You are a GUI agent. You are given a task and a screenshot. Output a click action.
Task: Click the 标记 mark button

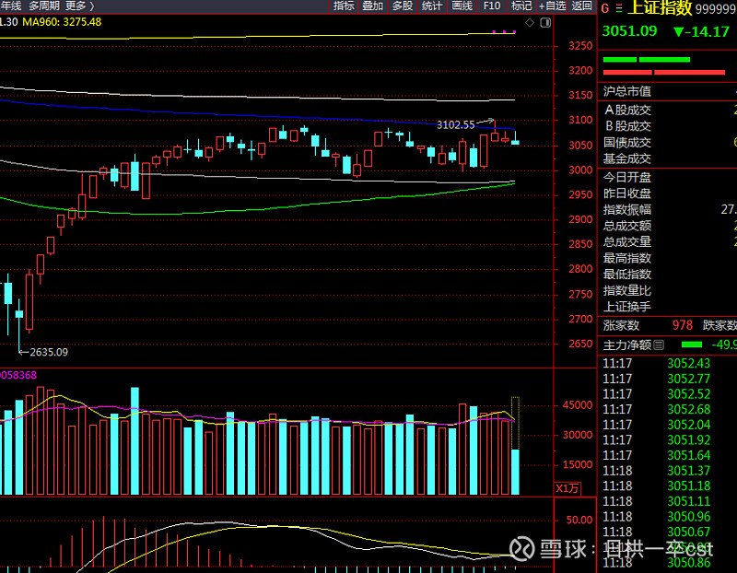pos(521,6)
